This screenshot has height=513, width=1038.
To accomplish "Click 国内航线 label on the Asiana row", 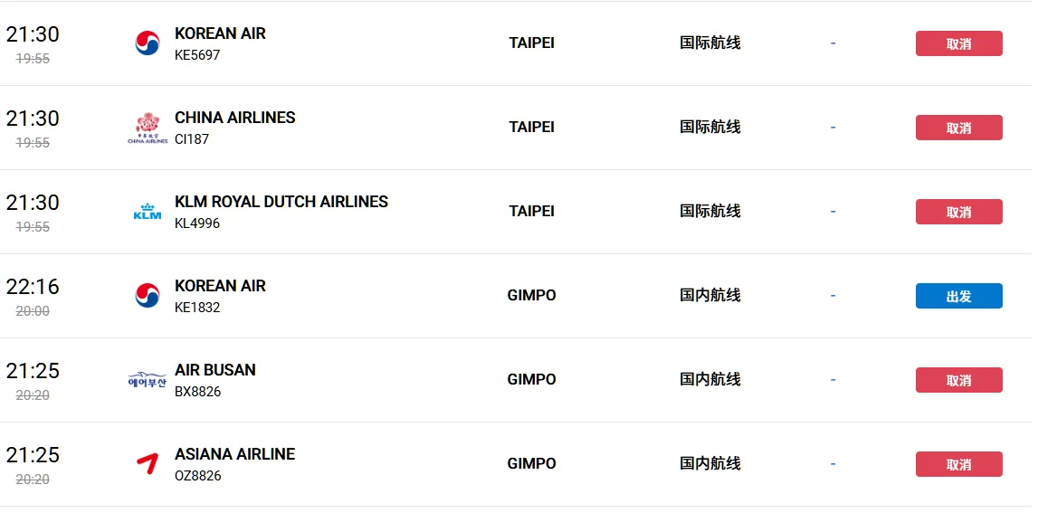I will [709, 463].
